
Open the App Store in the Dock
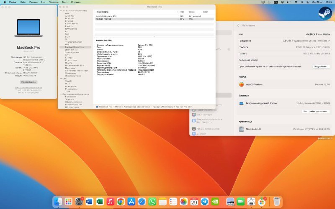click(131, 201)
